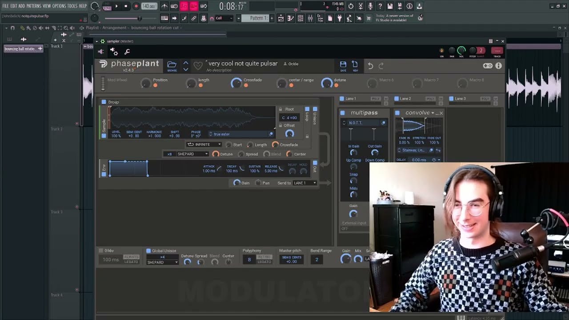
Task: Open Send to LANE 1 dropdown
Action: click(305, 183)
